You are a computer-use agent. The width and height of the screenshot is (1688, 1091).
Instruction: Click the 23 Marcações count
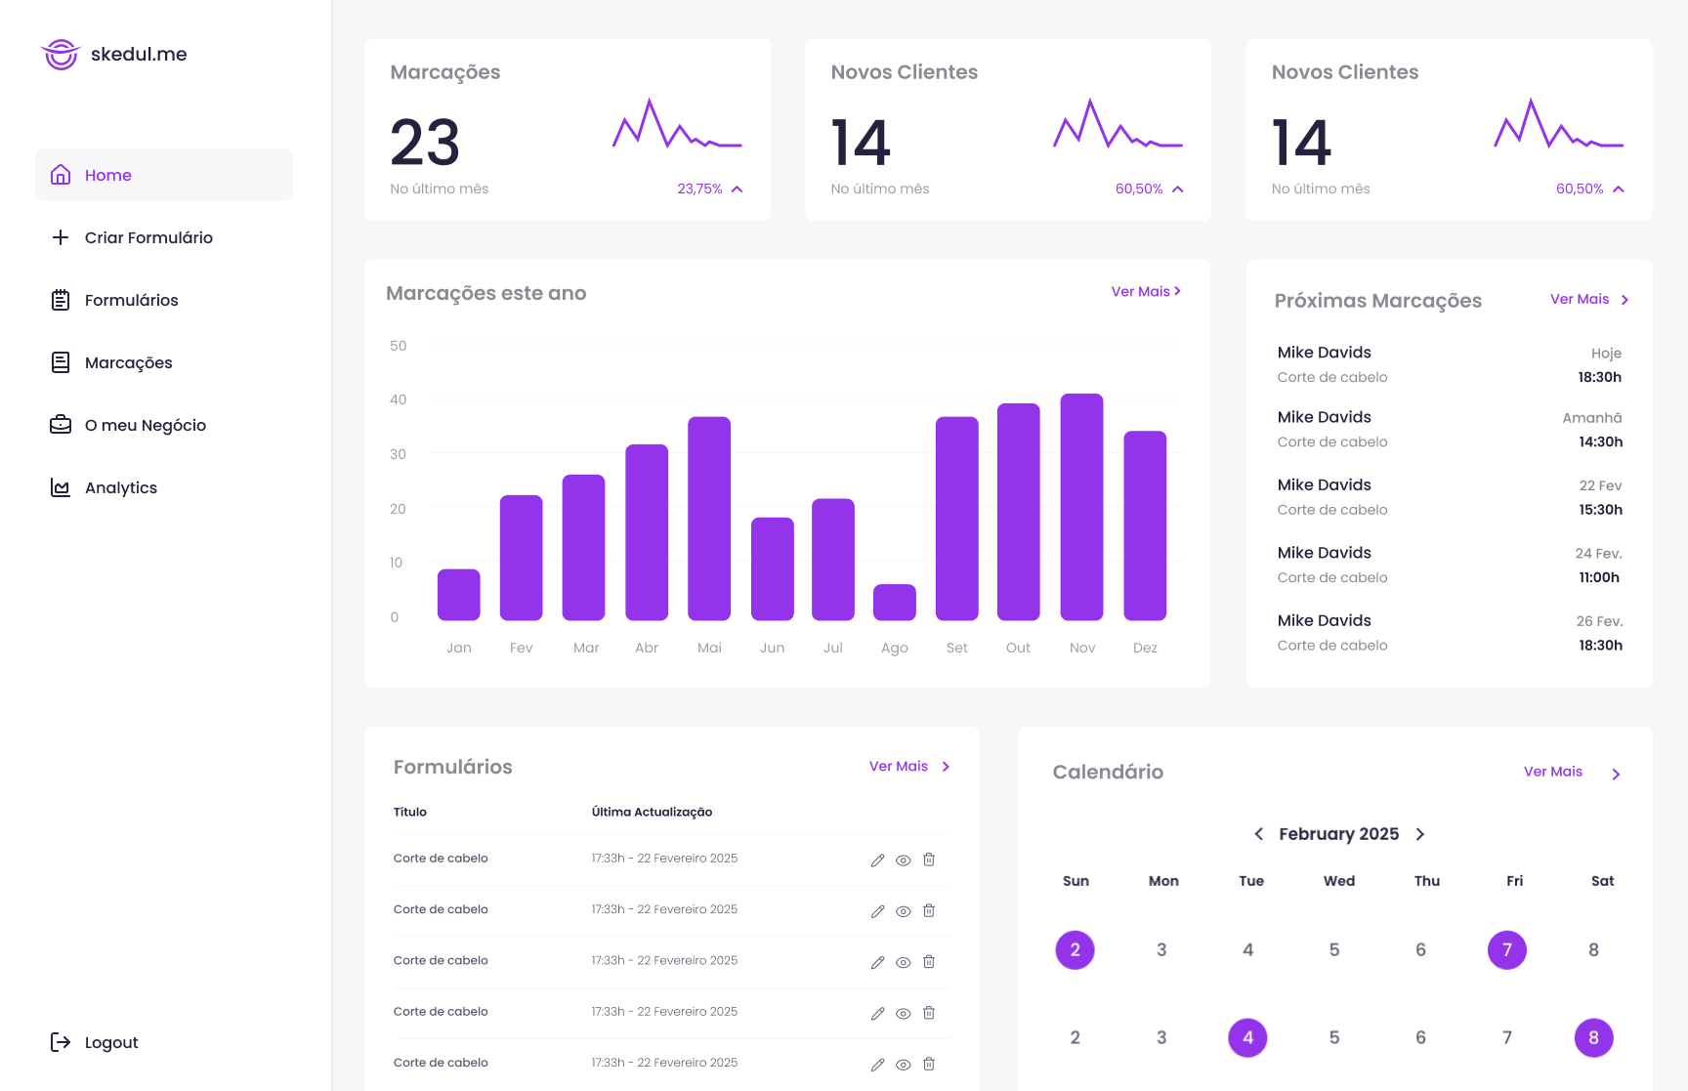tap(425, 143)
